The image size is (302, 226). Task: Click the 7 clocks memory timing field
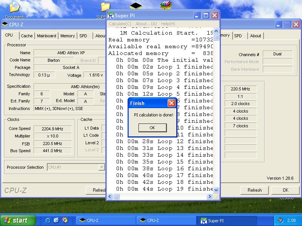pyautogui.click(x=240, y=126)
